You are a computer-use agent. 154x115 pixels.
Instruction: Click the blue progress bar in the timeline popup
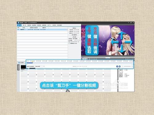pyautogui.click(x=30, y=63)
